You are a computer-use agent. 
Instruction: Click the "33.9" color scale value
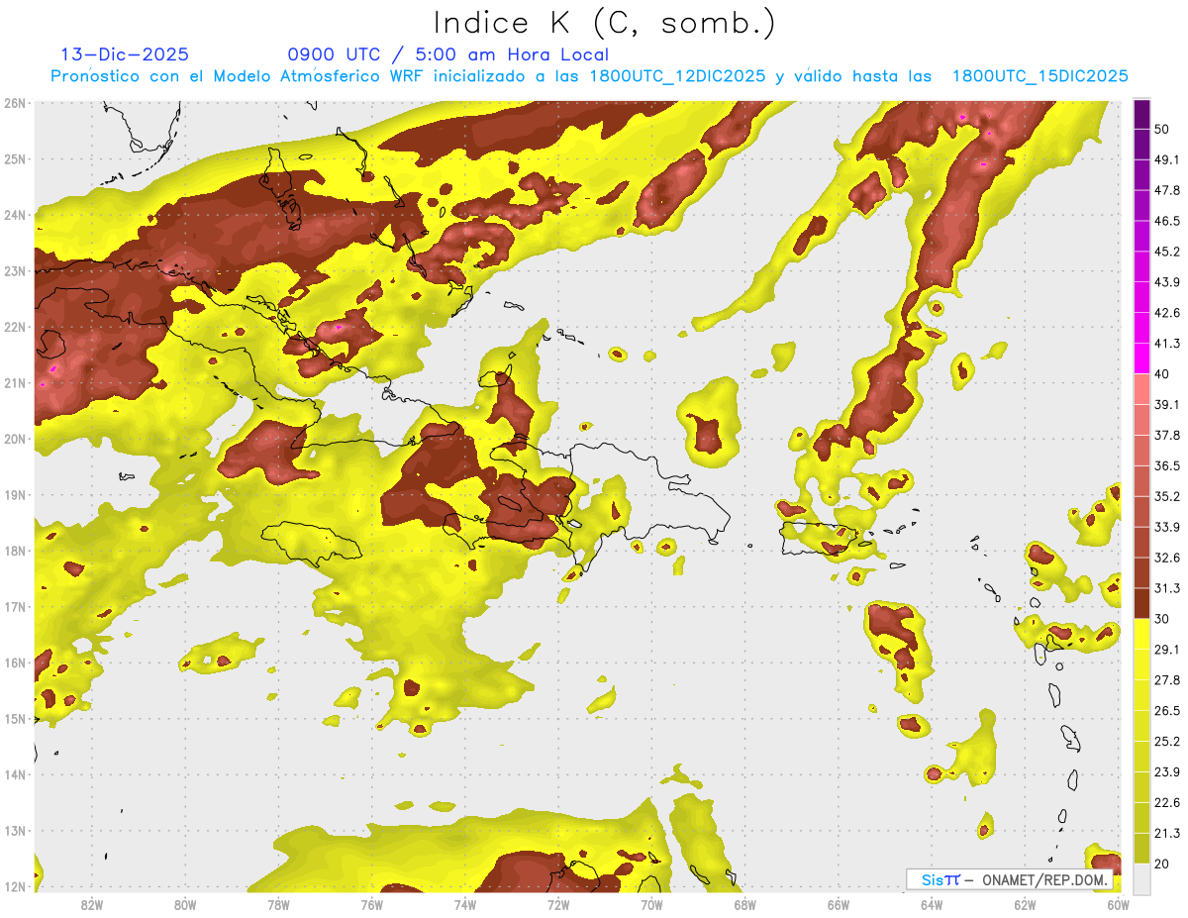pyautogui.click(x=1167, y=527)
